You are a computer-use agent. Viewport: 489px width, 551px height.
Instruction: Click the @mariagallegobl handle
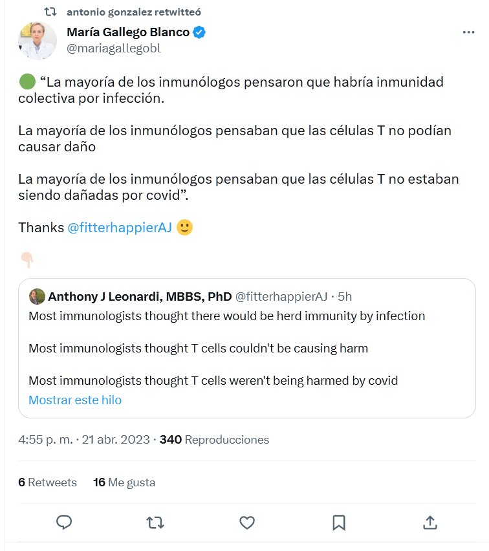click(114, 49)
